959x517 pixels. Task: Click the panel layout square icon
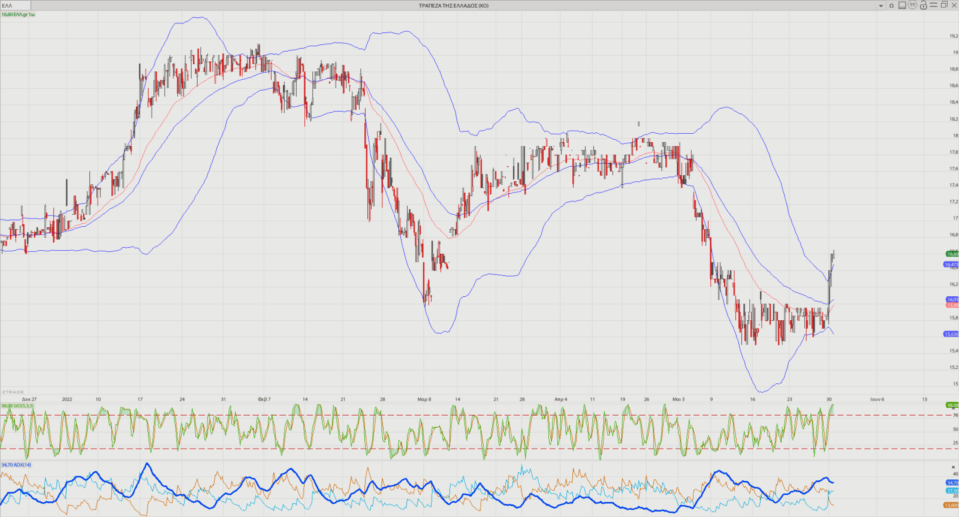(x=902, y=5)
